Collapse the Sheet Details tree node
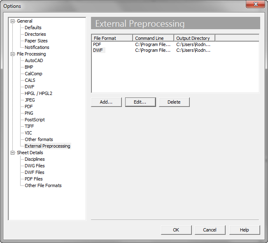The width and height of the screenshot is (268, 243). [12, 153]
